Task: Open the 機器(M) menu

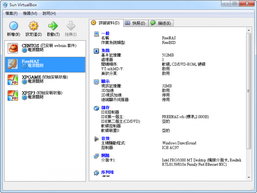Action: (x=30, y=13)
